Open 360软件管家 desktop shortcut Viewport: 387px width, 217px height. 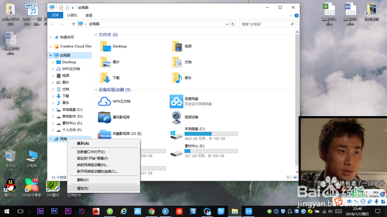click(32, 188)
